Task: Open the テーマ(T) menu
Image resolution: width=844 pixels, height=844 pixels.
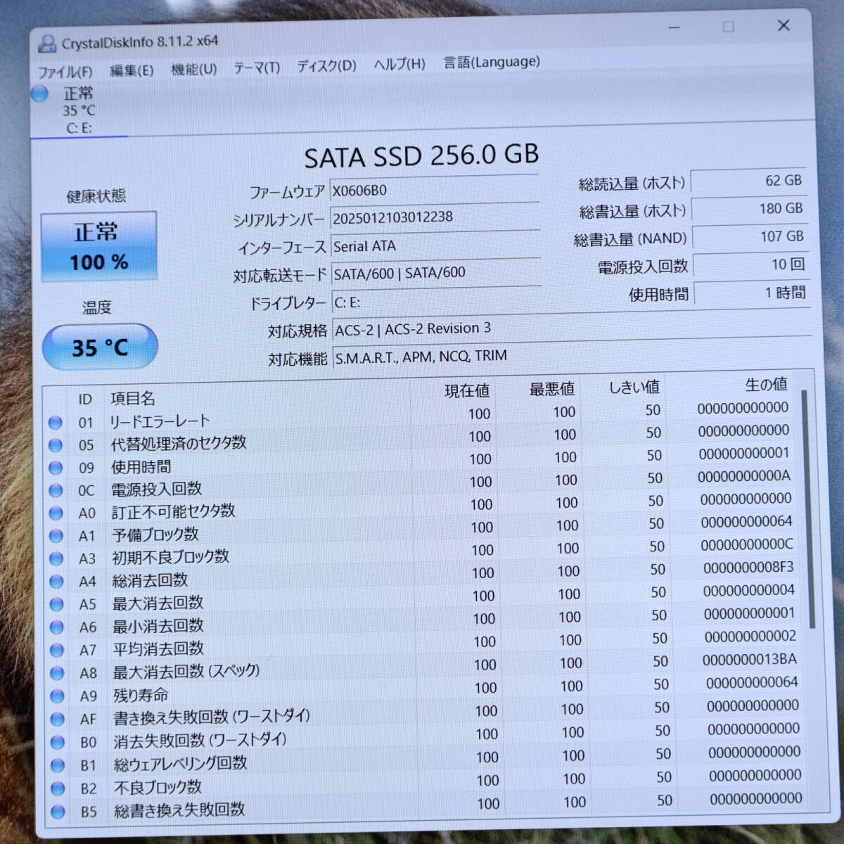Action: click(257, 68)
